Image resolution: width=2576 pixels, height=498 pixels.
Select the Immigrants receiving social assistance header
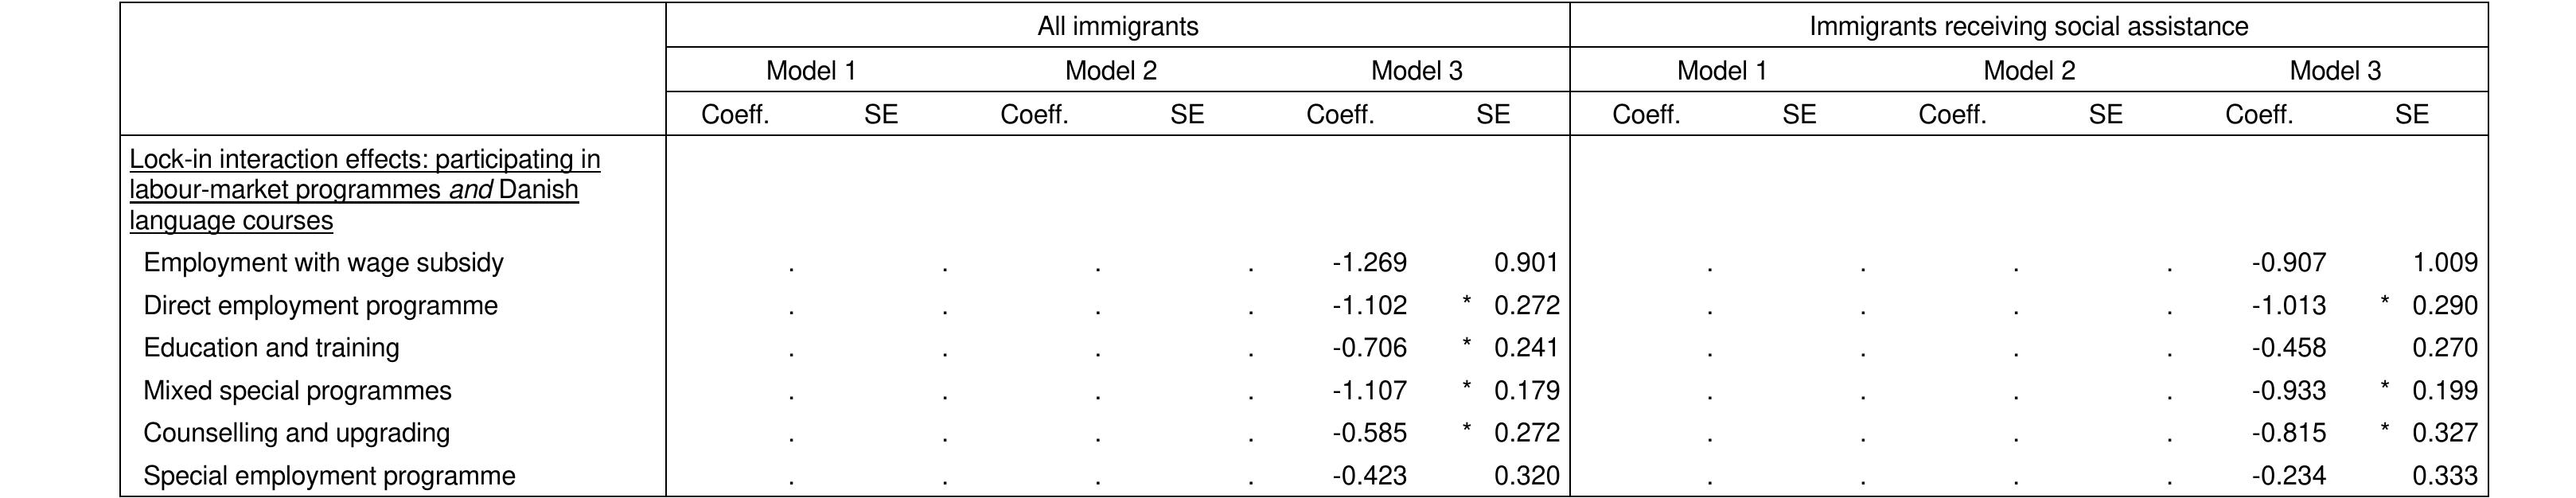pyautogui.click(x=2028, y=26)
